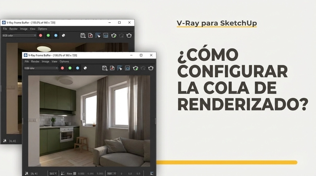Click Save current channel icon in back window
Image resolution: width=316 pixels, height=176 pixels.
(x=83, y=36)
